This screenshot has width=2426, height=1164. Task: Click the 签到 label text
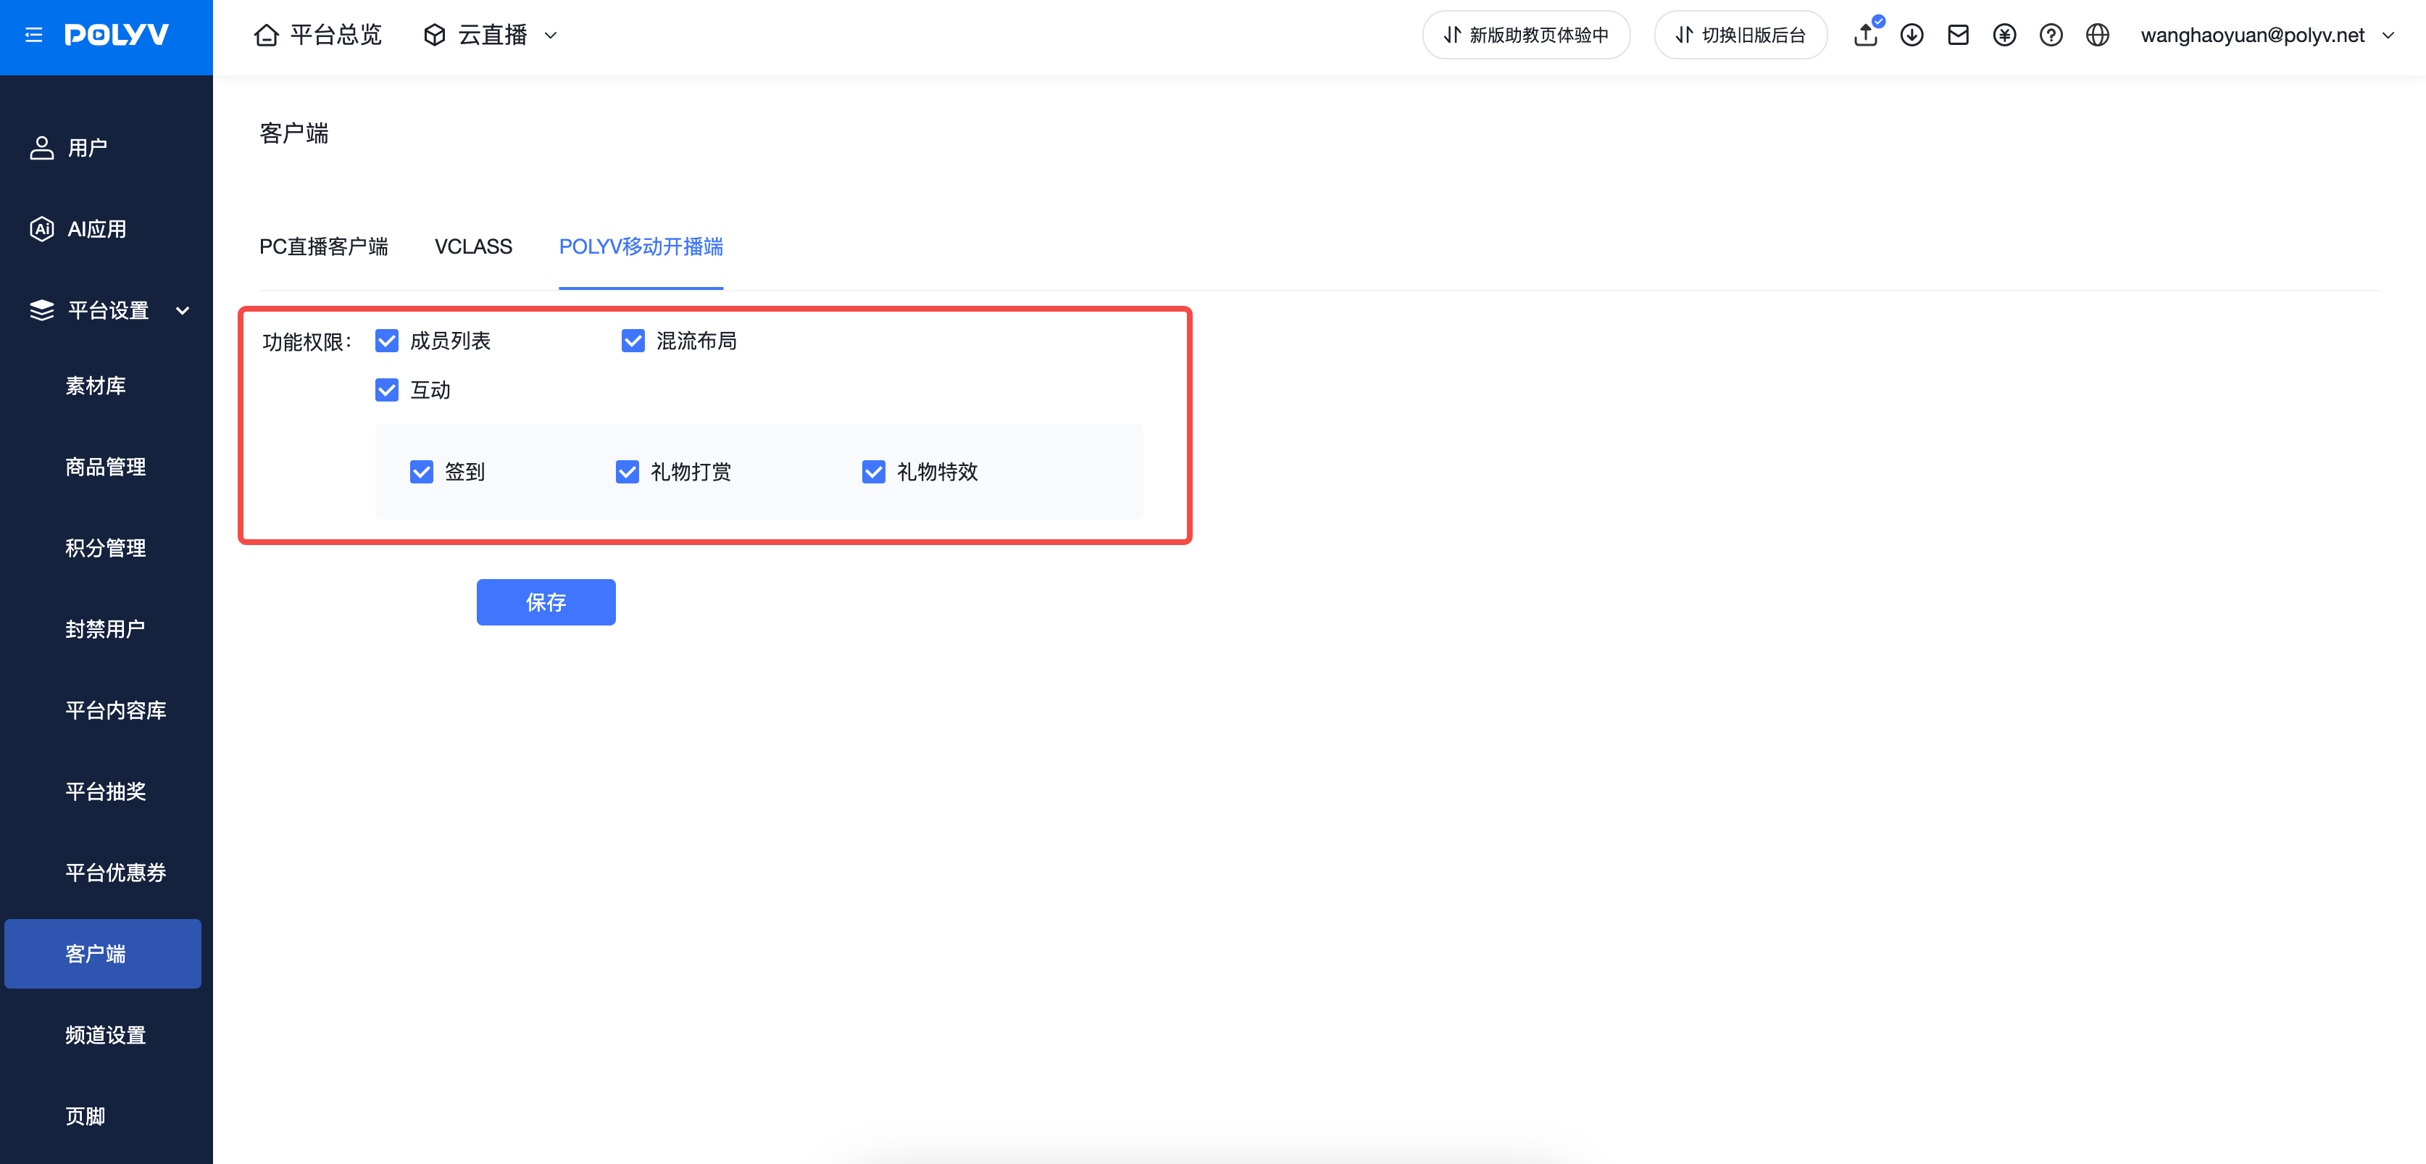(x=465, y=472)
